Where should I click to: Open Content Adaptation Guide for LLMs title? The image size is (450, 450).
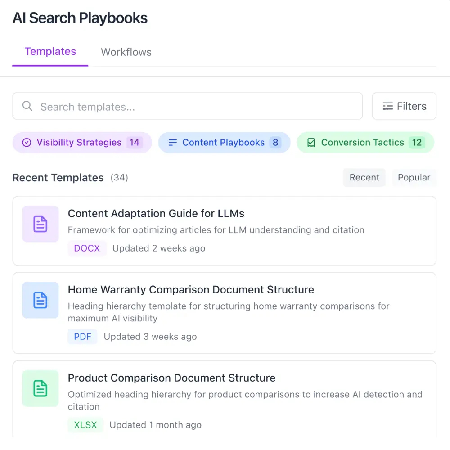click(156, 214)
